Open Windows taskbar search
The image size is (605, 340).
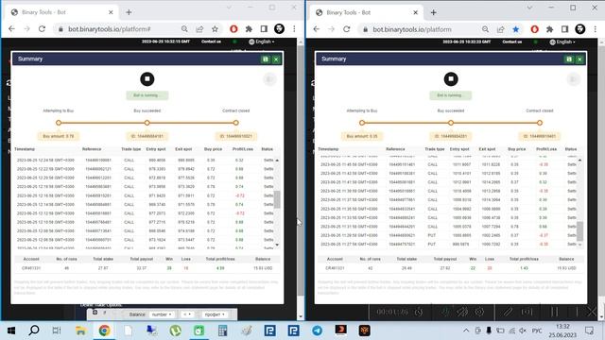[x=34, y=331]
